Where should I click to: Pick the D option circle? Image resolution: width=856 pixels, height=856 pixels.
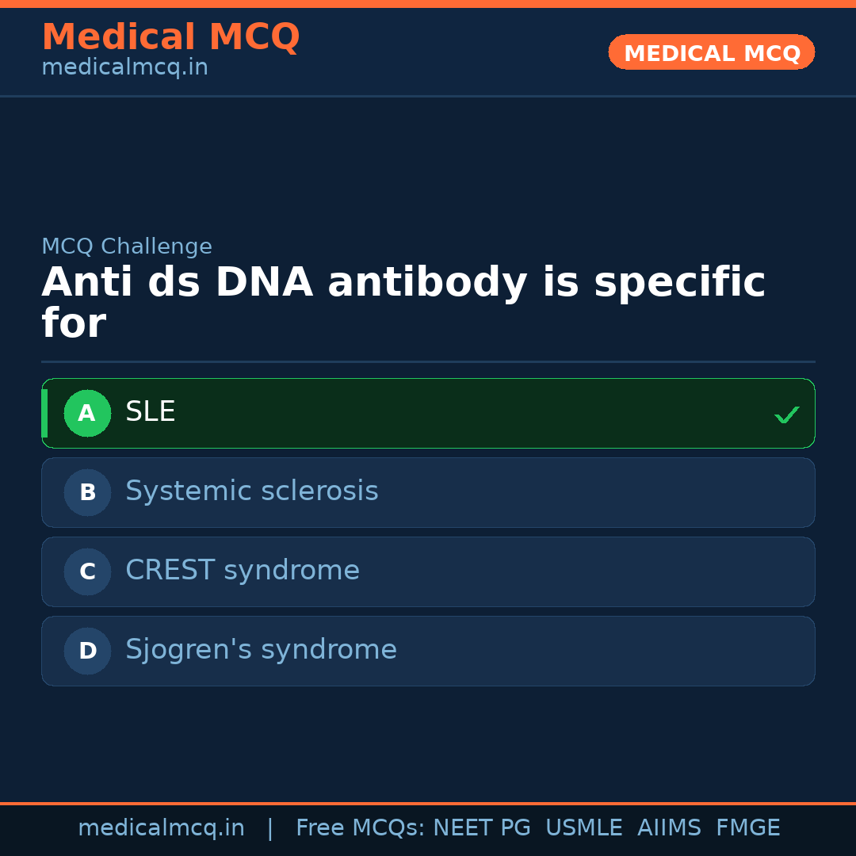point(87,651)
